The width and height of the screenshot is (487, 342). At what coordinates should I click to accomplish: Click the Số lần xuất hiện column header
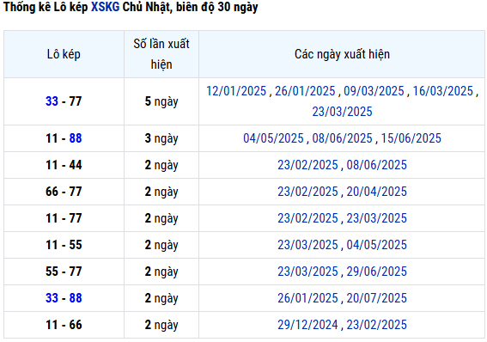161,54
